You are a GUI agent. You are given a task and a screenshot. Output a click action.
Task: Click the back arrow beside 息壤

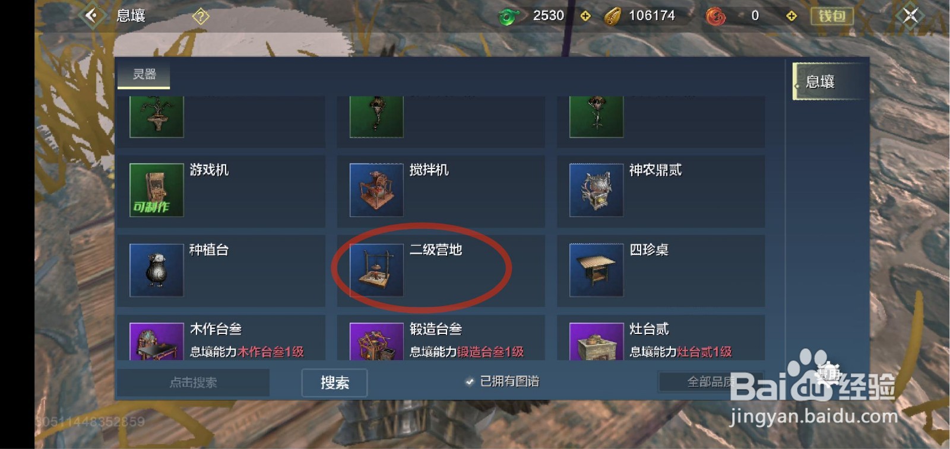[92, 15]
